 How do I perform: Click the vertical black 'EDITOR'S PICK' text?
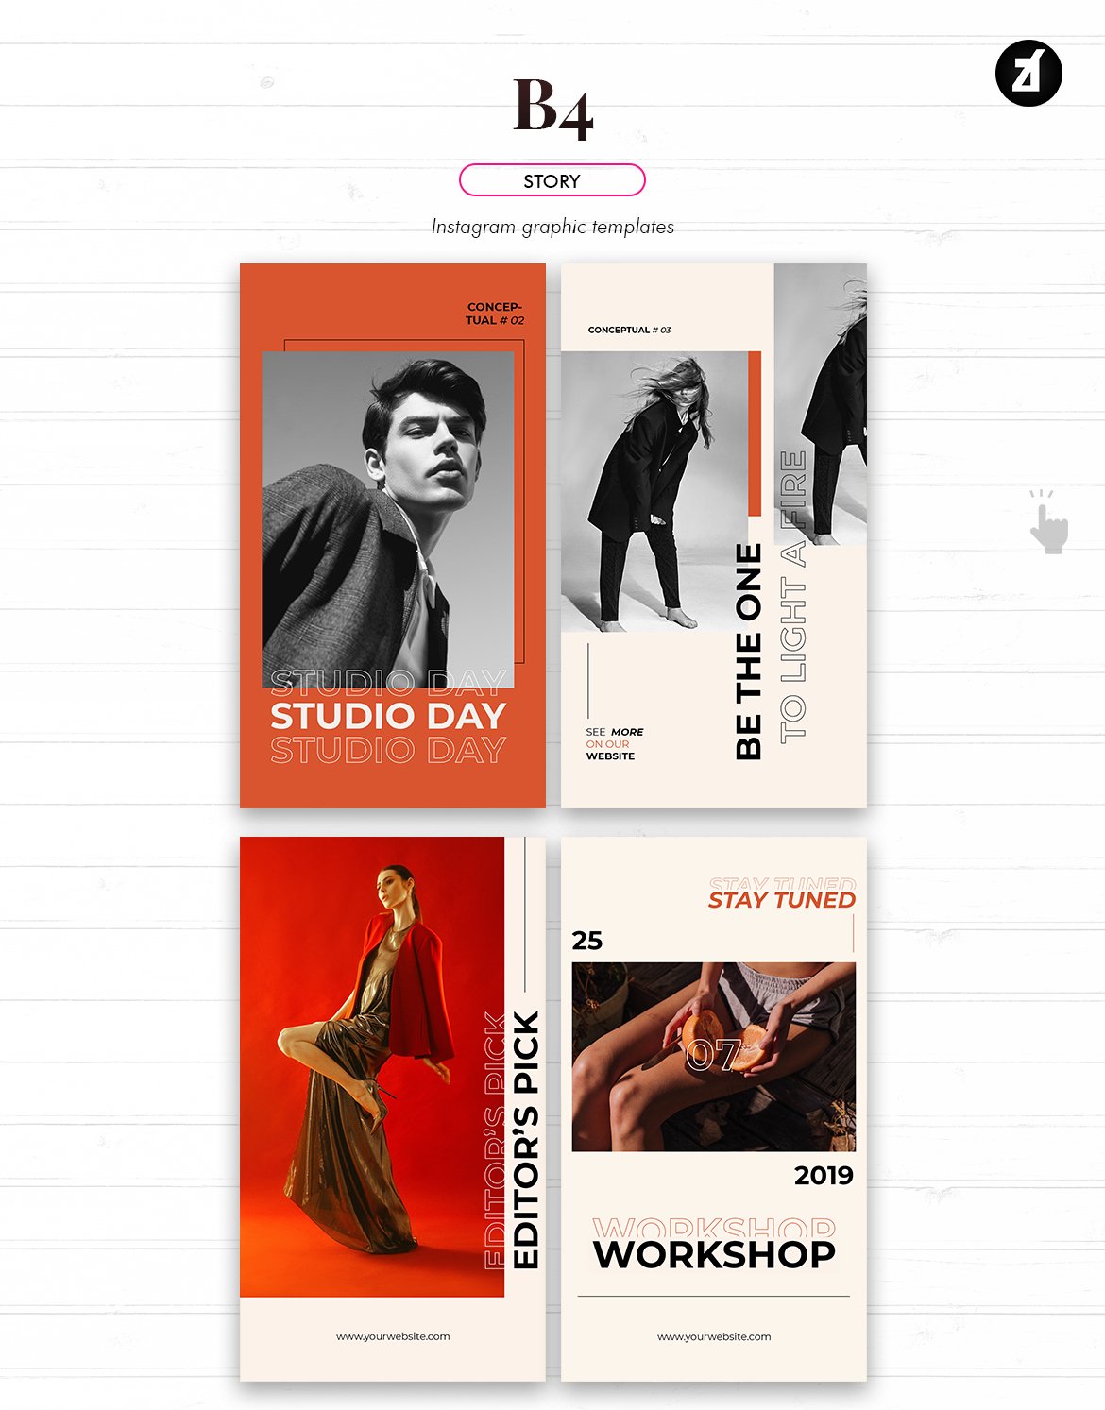pyautogui.click(x=525, y=1140)
